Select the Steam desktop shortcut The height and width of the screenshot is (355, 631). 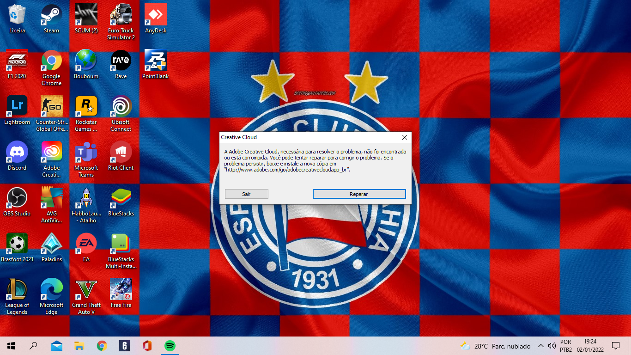pyautogui.click(x=51, y=19)
